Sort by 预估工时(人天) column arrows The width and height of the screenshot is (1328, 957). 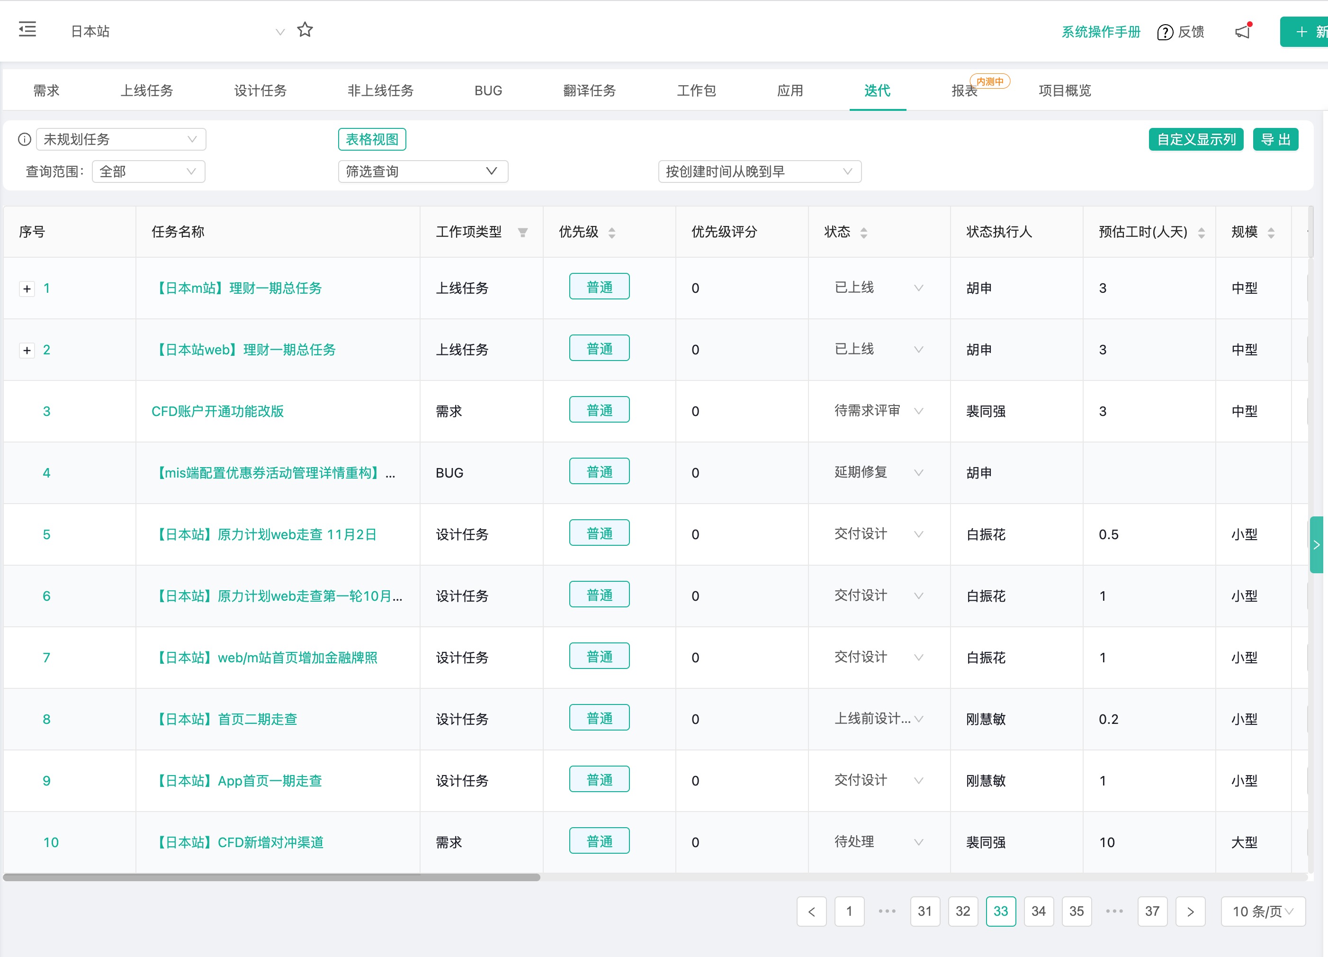[1202, 233]
